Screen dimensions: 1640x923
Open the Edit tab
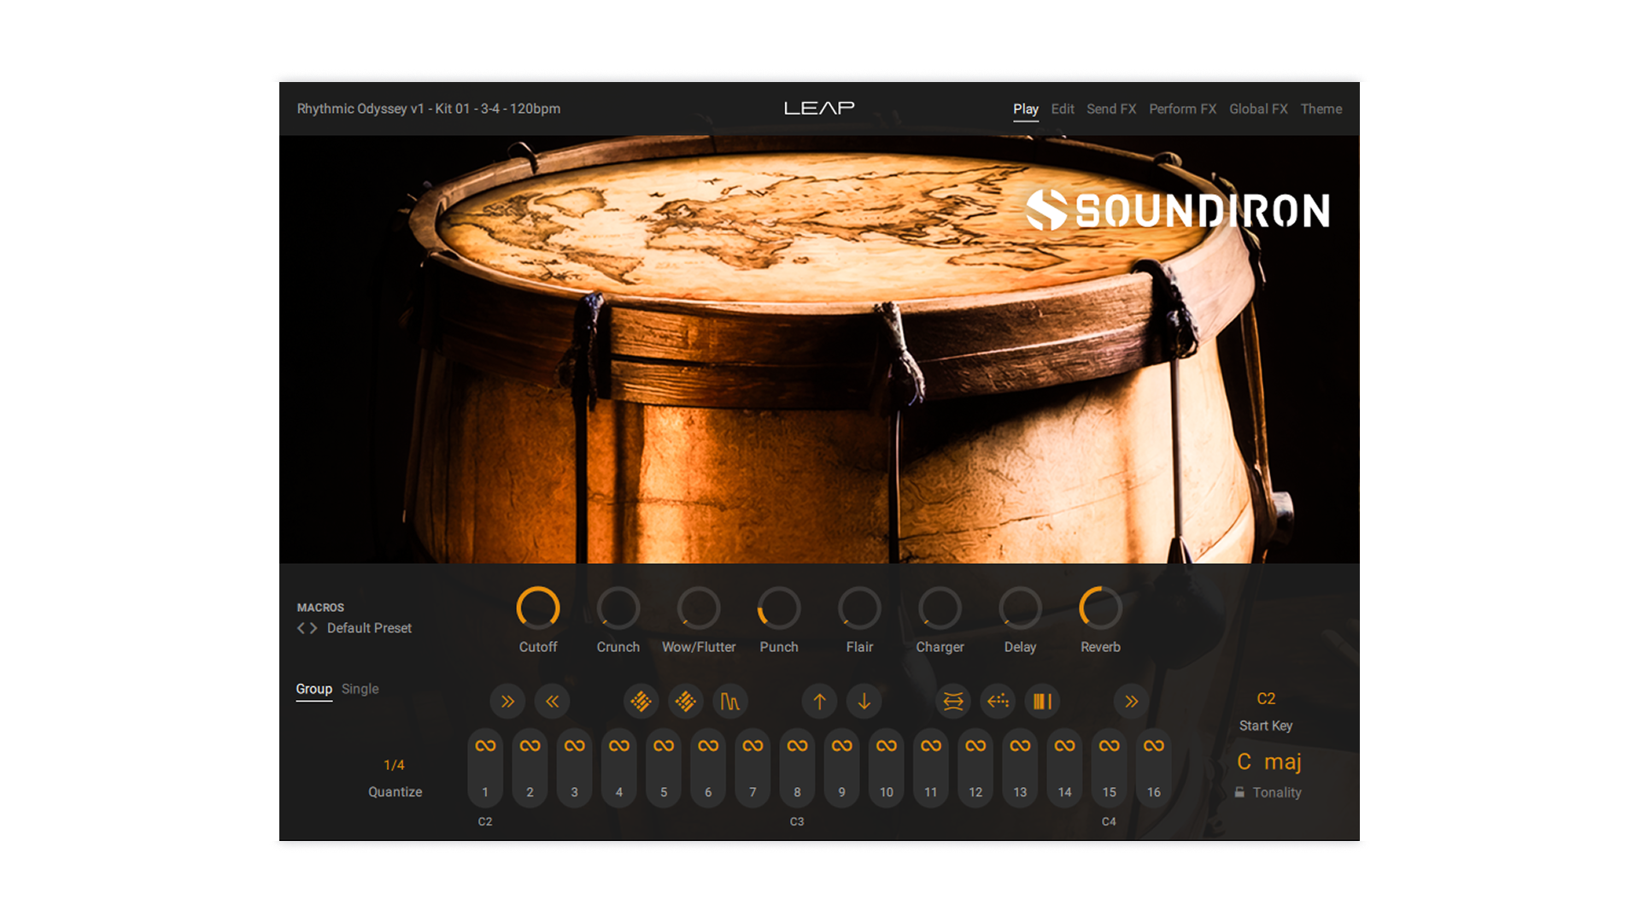1063,109
